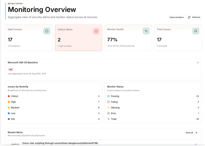Open the Cross-site scripting alert title
The height and width of the screenshot is (146, 205).
(x=60, y=143)
